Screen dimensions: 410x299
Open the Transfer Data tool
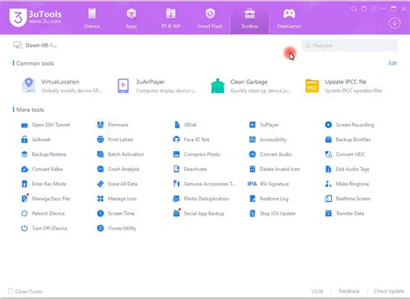coord(345,213)
